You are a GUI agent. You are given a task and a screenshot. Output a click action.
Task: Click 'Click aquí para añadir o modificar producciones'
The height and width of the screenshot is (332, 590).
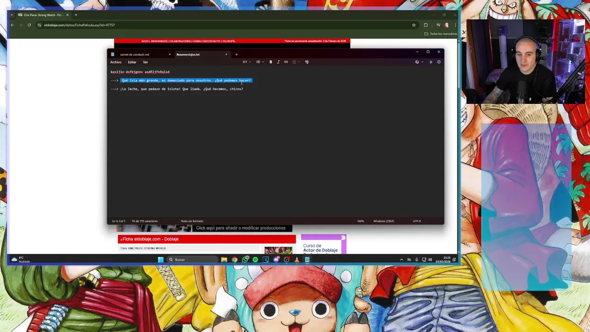pyautogui.click(x=241, y=228)
